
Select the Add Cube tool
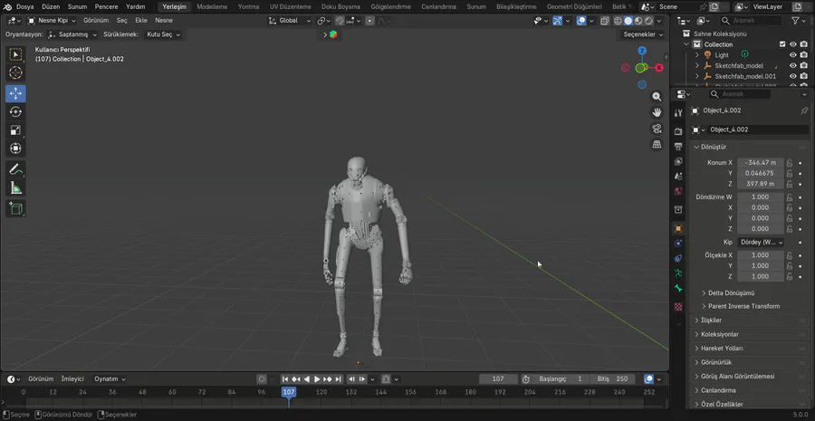click(x=15, y=209)
